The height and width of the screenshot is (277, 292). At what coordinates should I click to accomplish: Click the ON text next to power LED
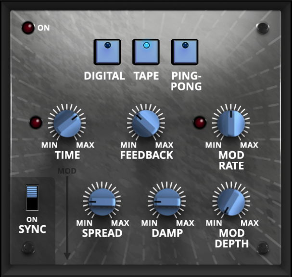click(x=44, y=28)
